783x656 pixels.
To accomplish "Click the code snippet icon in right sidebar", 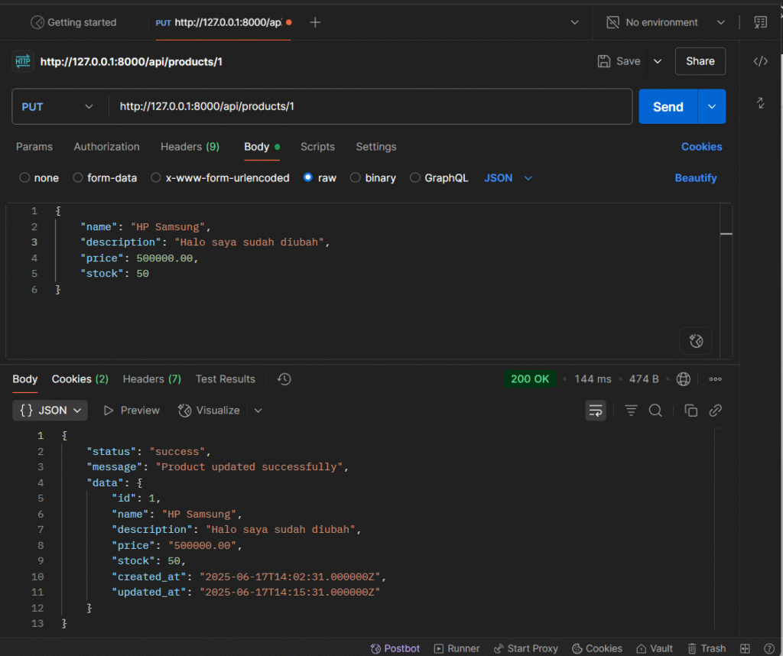I will point(760,61).
